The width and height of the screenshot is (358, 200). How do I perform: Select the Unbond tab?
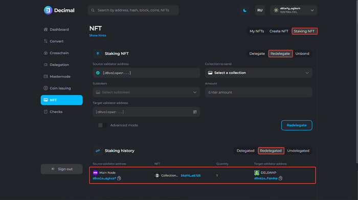point(302,53)
